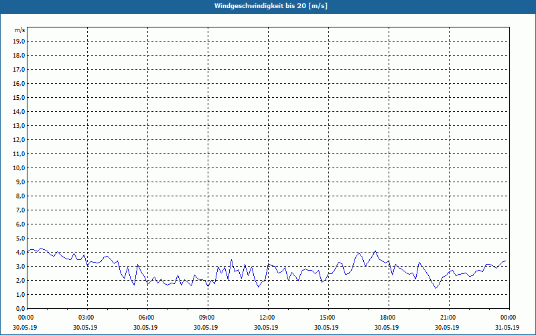Pick the "12,0" y-axis label
The width and height of the screenshot is (536, 335).
tap(19, 140)
